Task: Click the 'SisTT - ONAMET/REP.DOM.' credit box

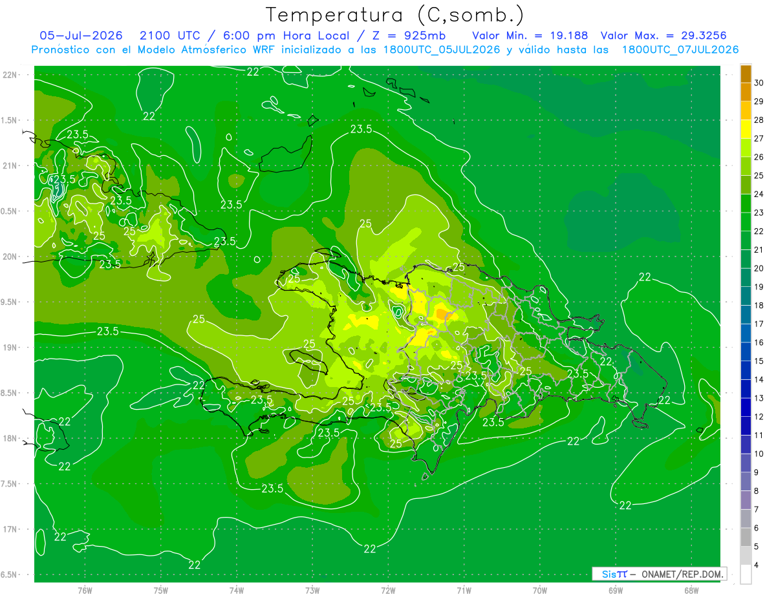Action: pos(659,574)
